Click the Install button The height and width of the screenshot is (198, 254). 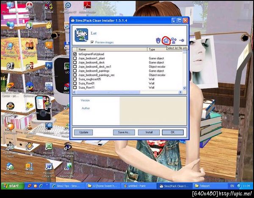149,132
